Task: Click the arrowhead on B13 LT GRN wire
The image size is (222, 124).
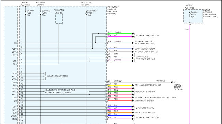Action: click(133, 34)
